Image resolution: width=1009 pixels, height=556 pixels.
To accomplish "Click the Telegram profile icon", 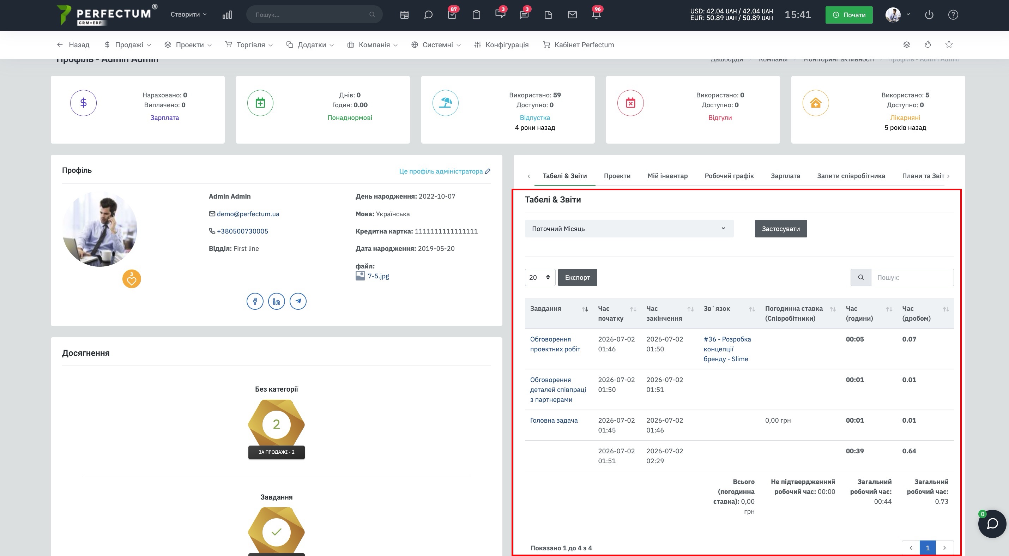I will tap(298, 301).
